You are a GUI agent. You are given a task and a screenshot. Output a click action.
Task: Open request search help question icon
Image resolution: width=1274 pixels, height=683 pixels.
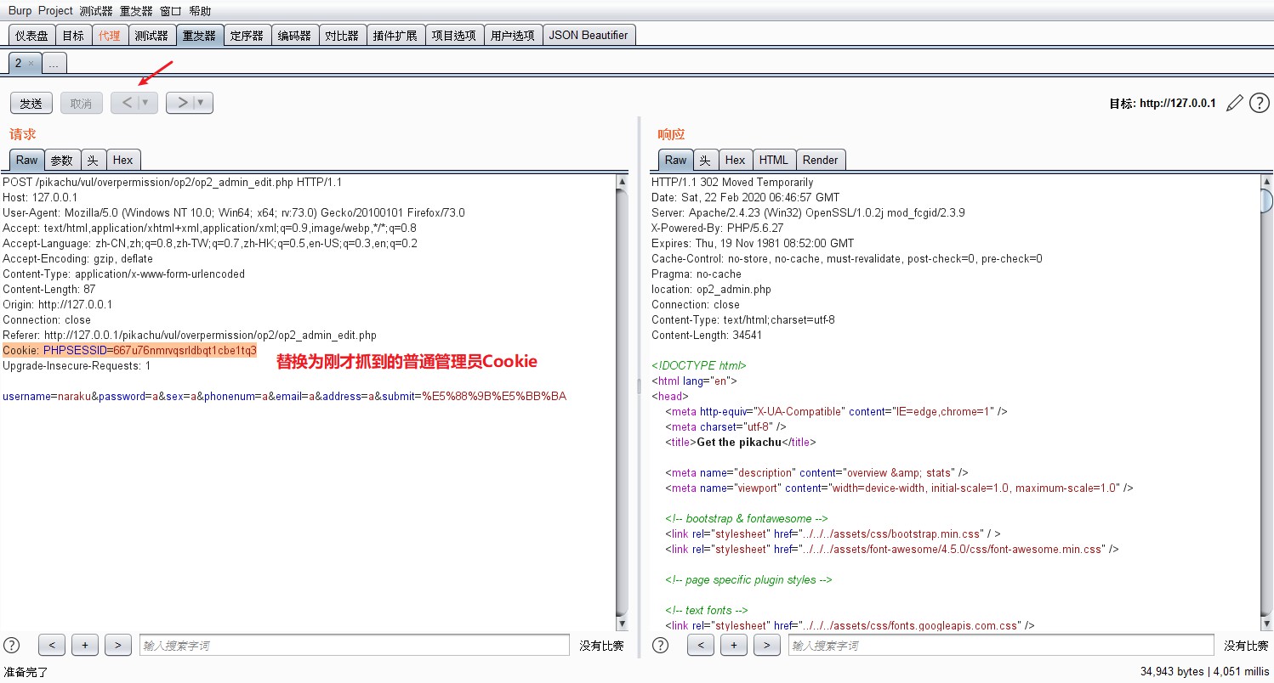tap(12, 645)
